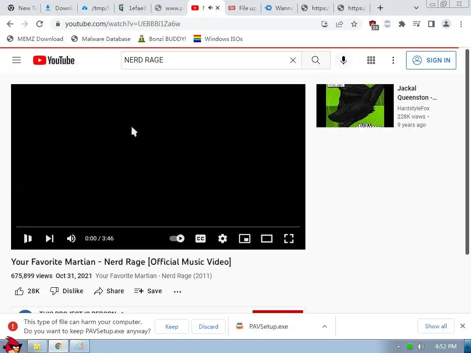471x353 pixels.
Task: Switch to the File upload tab
Action: (243, 8)
